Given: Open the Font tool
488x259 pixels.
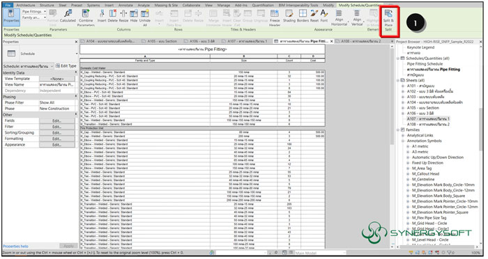Looking at the screenshot, I should click(x=324, y=16).
